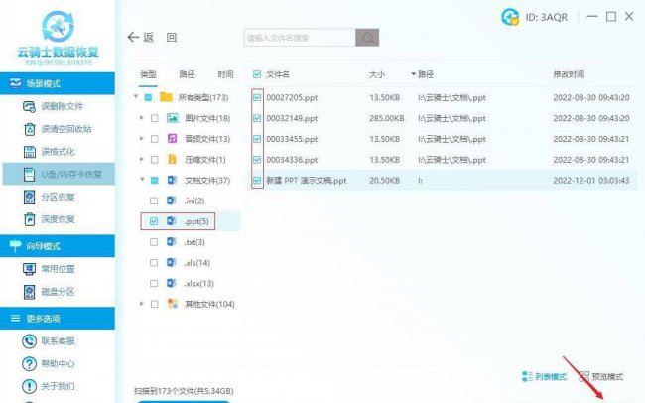This screenshot has width=645, height=403.
Task: Expand the 压缩文件(1) tree arrow
Action: (142, 159)
